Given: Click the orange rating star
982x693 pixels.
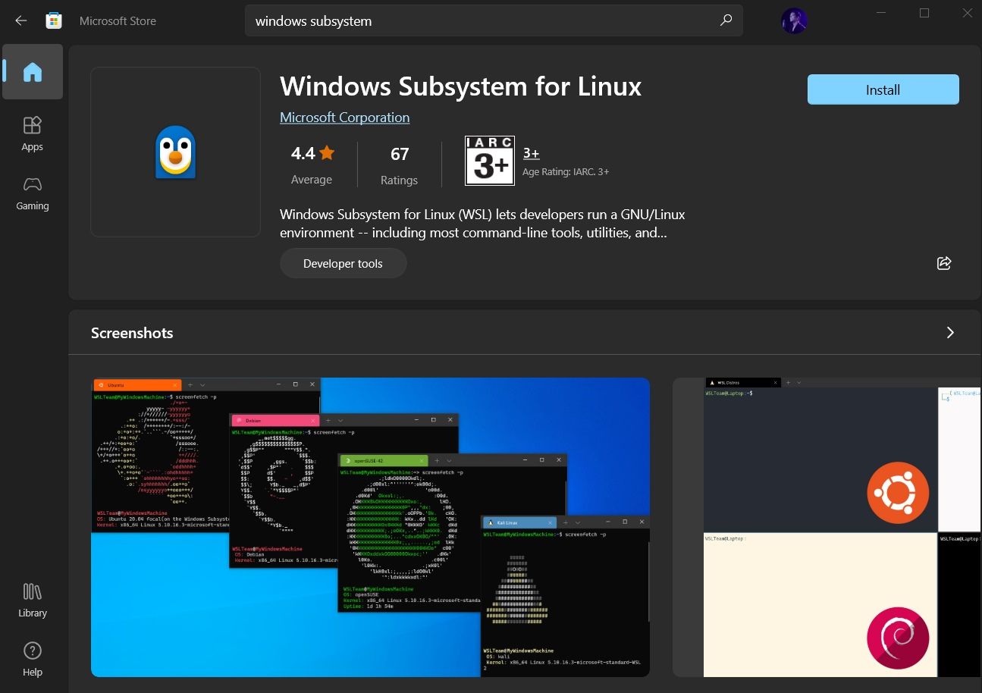Looking at the screenshot, I should [x=327, y=153].
